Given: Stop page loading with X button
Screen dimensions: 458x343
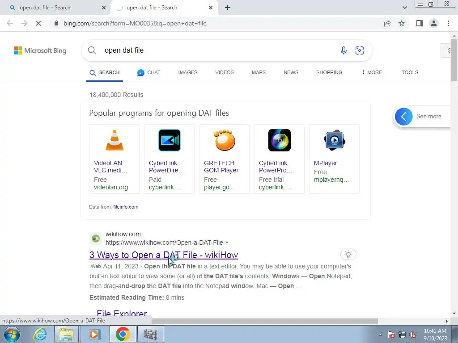Looking at the screenshot, I should 38,23.
